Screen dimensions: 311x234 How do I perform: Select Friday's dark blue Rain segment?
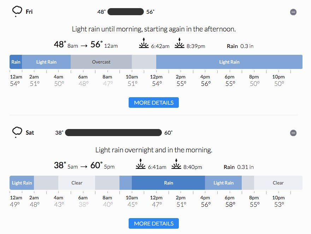coord(16,62)
